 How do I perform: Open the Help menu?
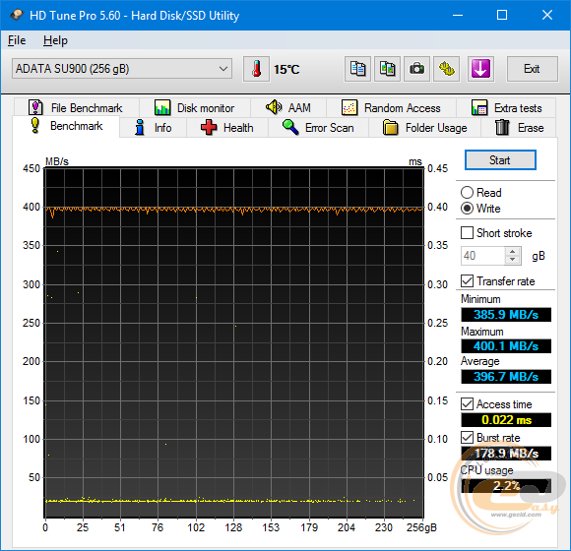tap(55, 40)
